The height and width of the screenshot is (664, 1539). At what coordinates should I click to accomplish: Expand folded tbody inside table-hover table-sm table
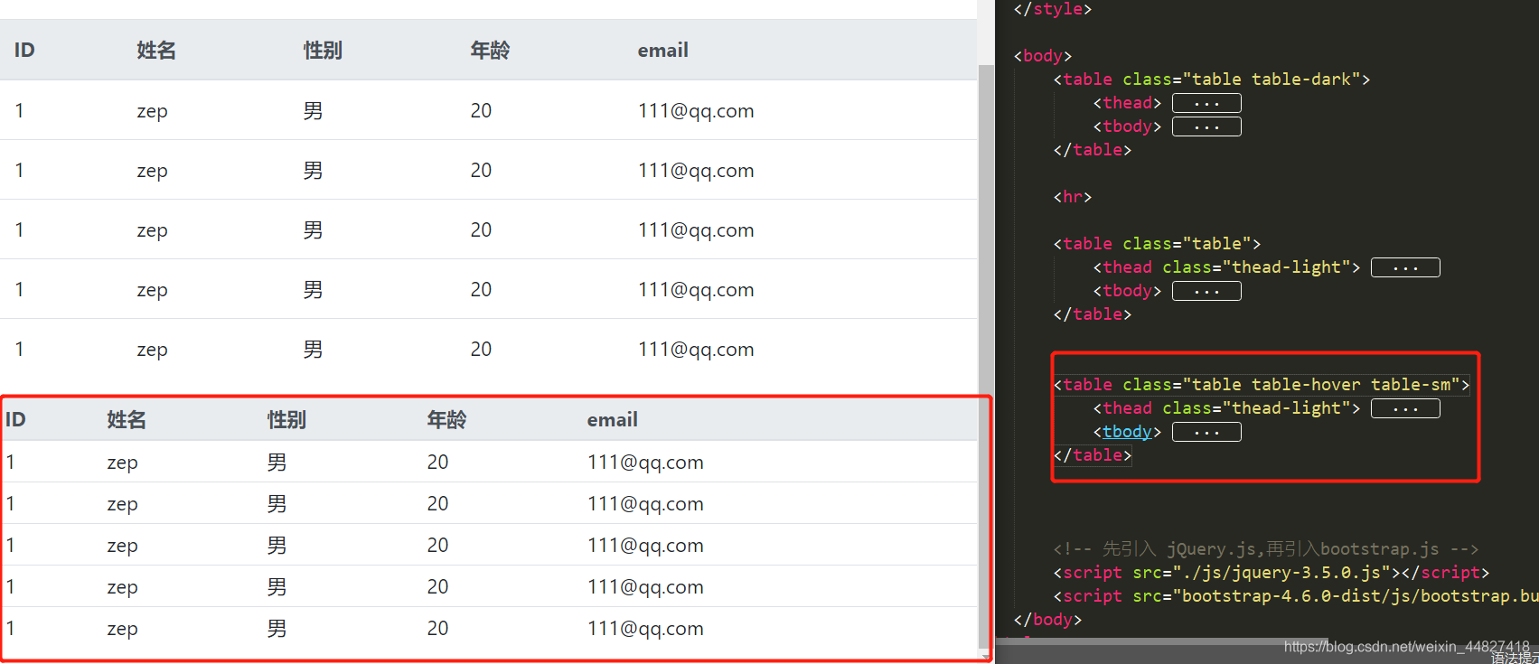coord(1206,432)
